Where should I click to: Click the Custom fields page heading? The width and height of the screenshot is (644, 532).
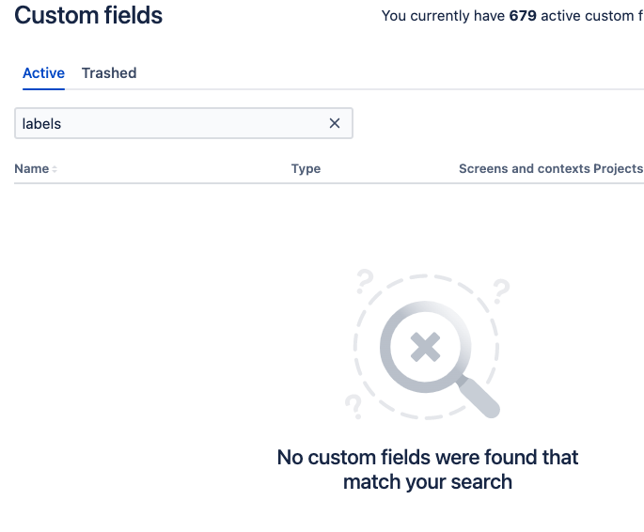pos(88,16)
